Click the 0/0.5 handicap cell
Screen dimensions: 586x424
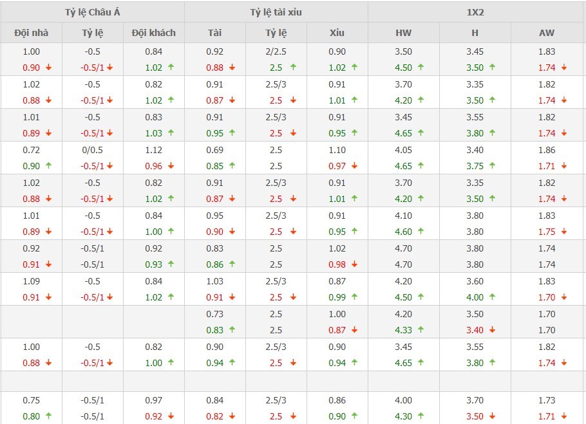tap(92, 150)
